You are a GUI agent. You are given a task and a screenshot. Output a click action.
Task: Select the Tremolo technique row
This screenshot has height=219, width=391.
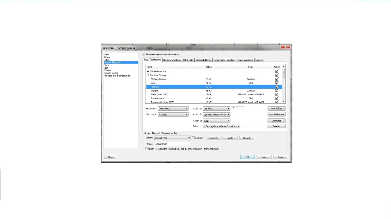[214, 91]
